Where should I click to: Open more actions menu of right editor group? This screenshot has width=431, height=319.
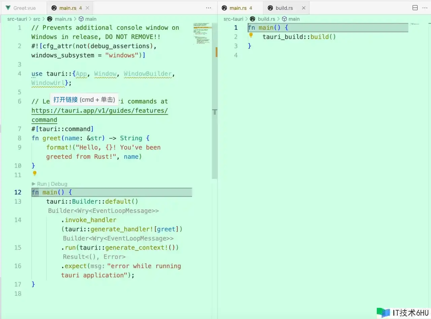(x=425, y=8)
